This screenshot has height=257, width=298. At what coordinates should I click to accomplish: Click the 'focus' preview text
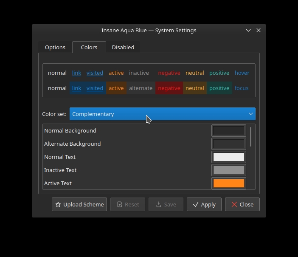coord(242,88)
